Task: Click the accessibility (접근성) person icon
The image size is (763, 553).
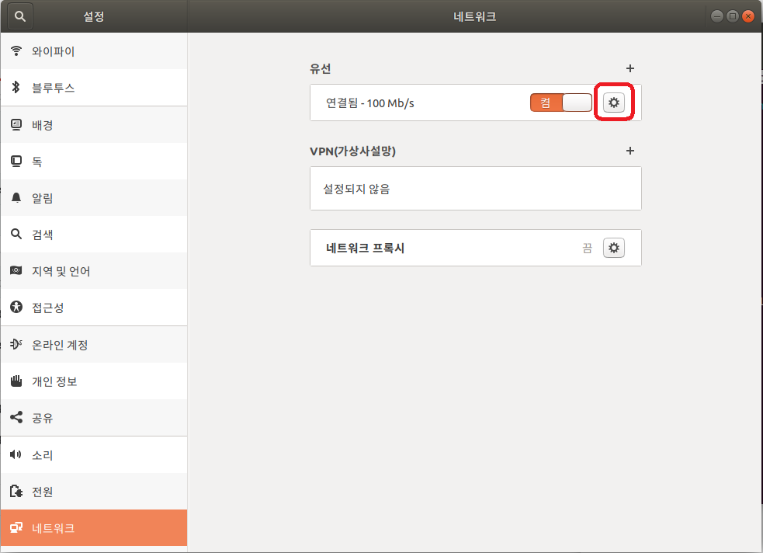Action: point(16,307)
